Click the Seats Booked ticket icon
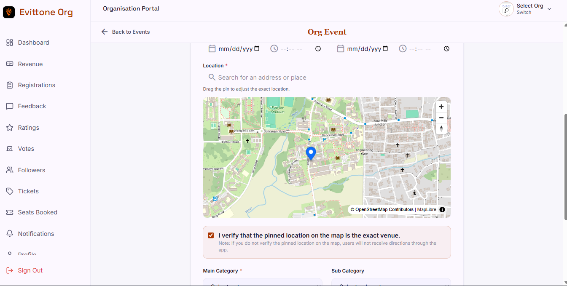 (10, 212)
